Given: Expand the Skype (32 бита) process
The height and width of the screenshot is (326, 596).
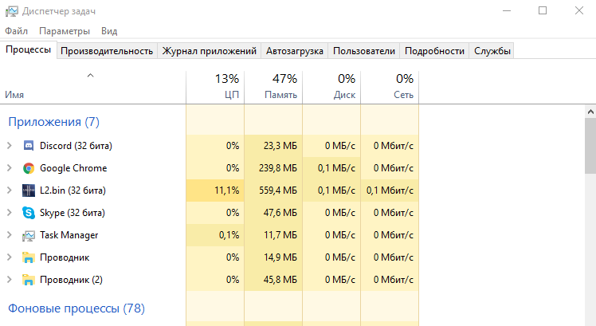Looking at the screenshot, I should coord(10,213).
